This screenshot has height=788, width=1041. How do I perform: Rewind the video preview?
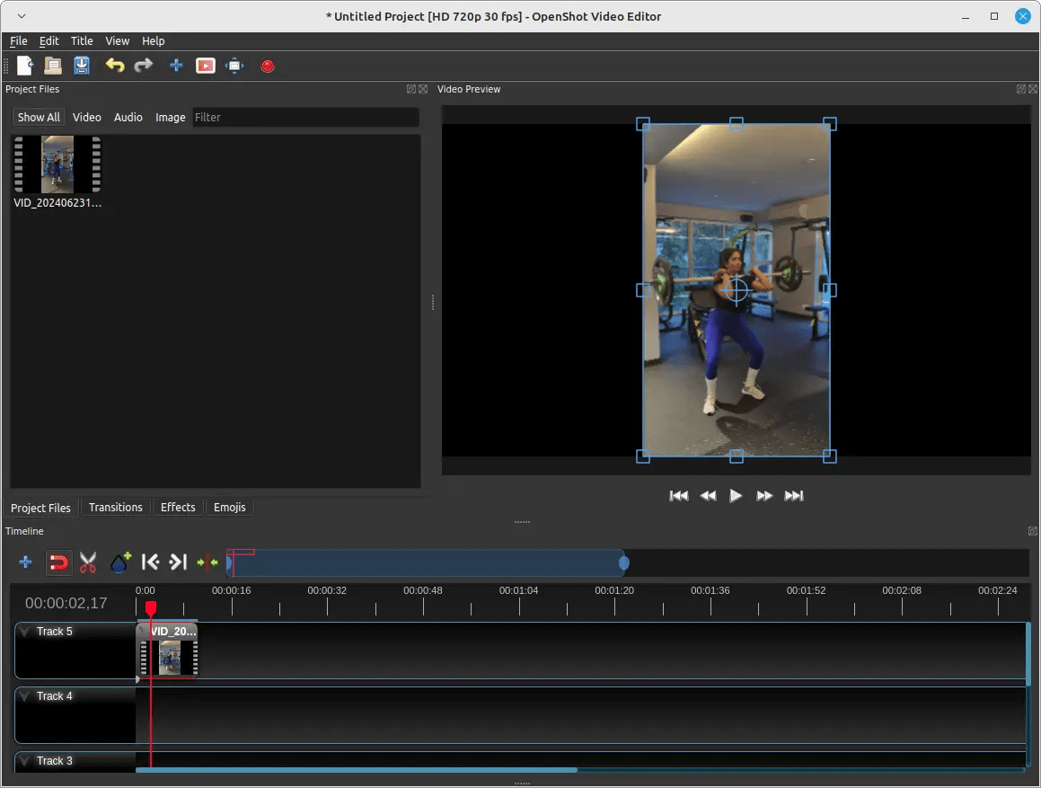tap(708, 496)
